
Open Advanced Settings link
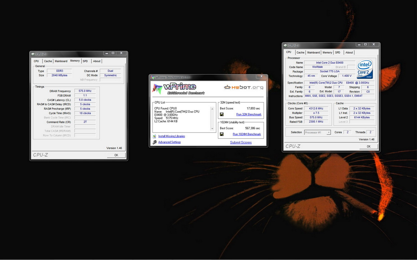[x=169, y=142]
